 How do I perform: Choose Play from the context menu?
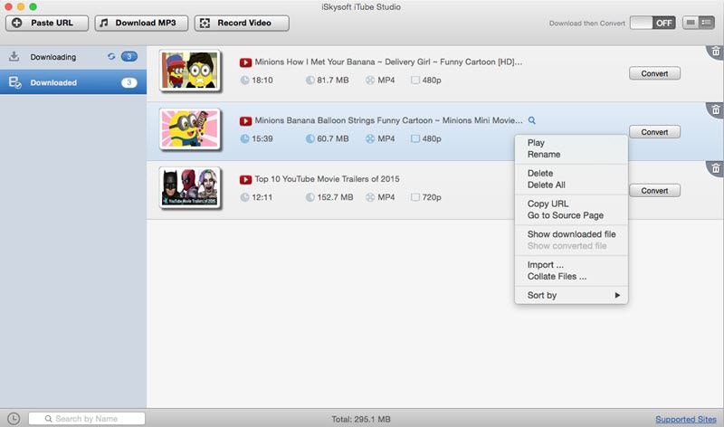(571, 143)
